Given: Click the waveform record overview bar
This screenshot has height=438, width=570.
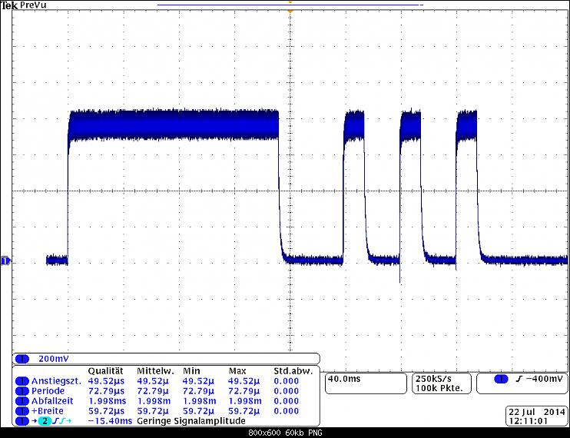Looking at the screenshot, I should coord(290,4).
